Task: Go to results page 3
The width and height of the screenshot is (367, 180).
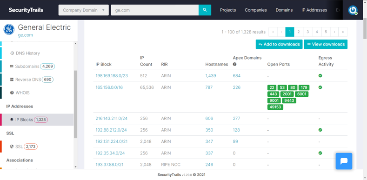Action: [307, 32]
